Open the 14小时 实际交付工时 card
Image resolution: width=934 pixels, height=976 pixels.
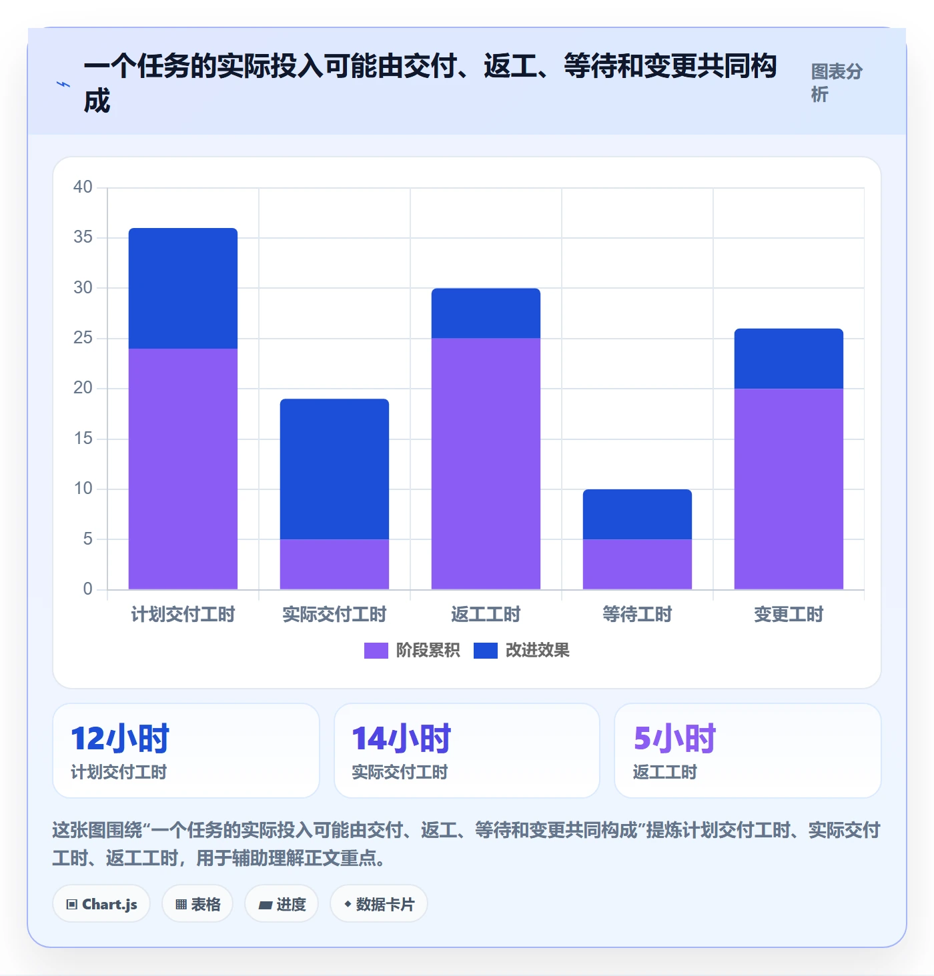click(467, 751)
